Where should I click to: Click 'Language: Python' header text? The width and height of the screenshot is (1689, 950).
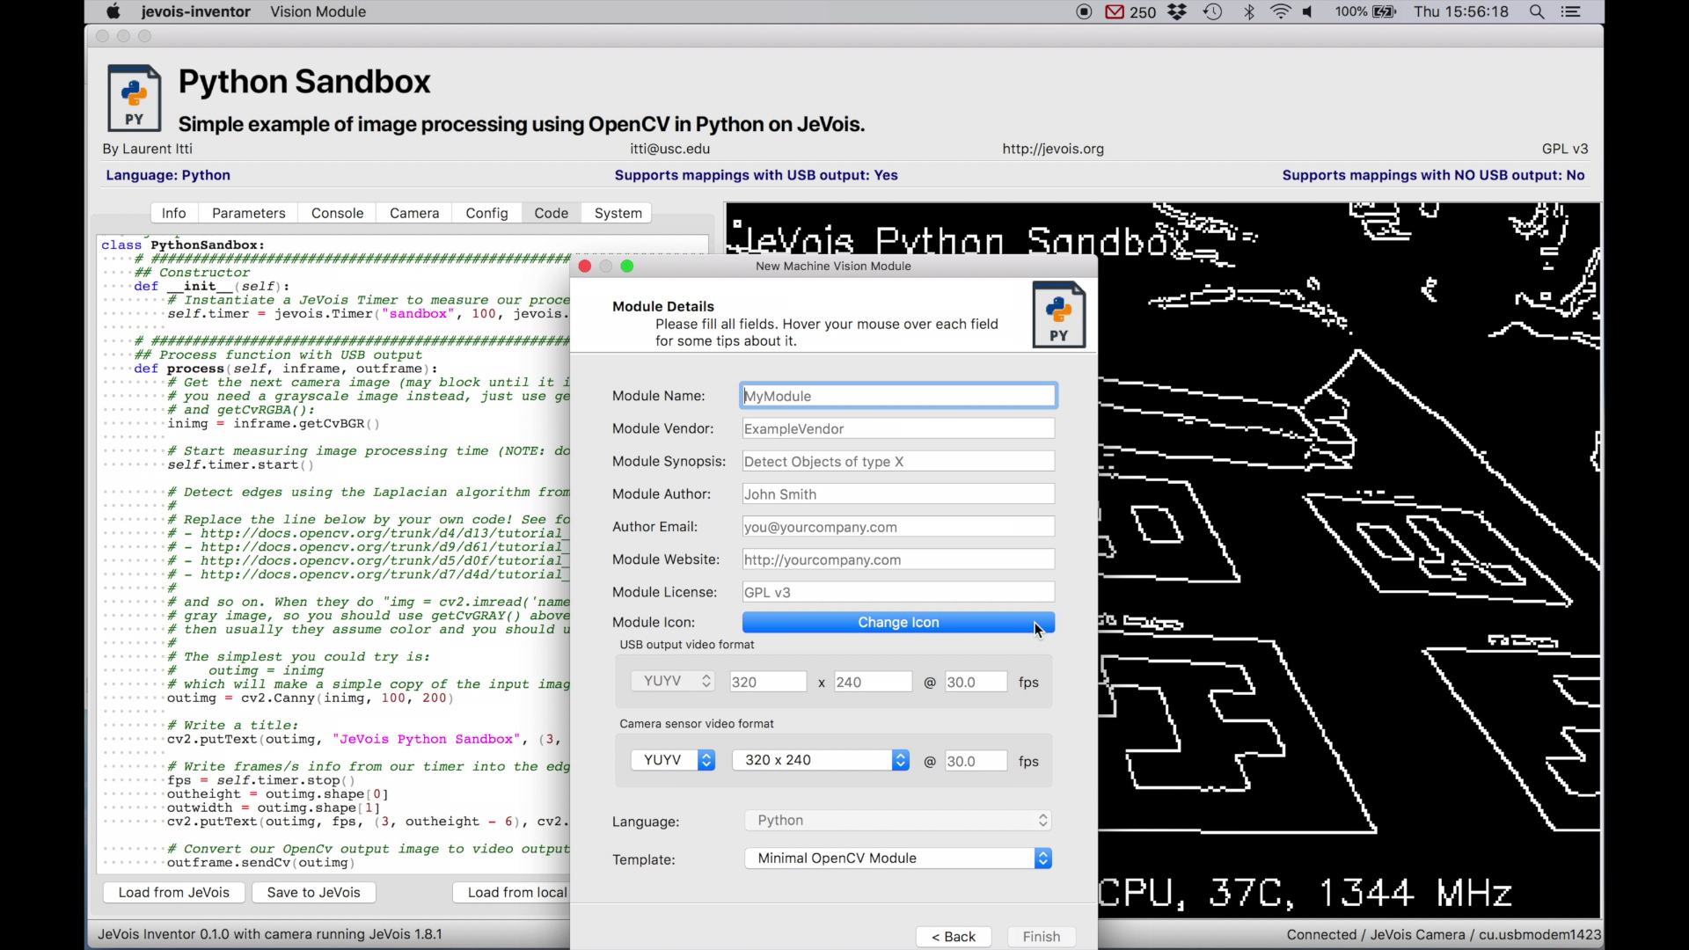(168, 175)
